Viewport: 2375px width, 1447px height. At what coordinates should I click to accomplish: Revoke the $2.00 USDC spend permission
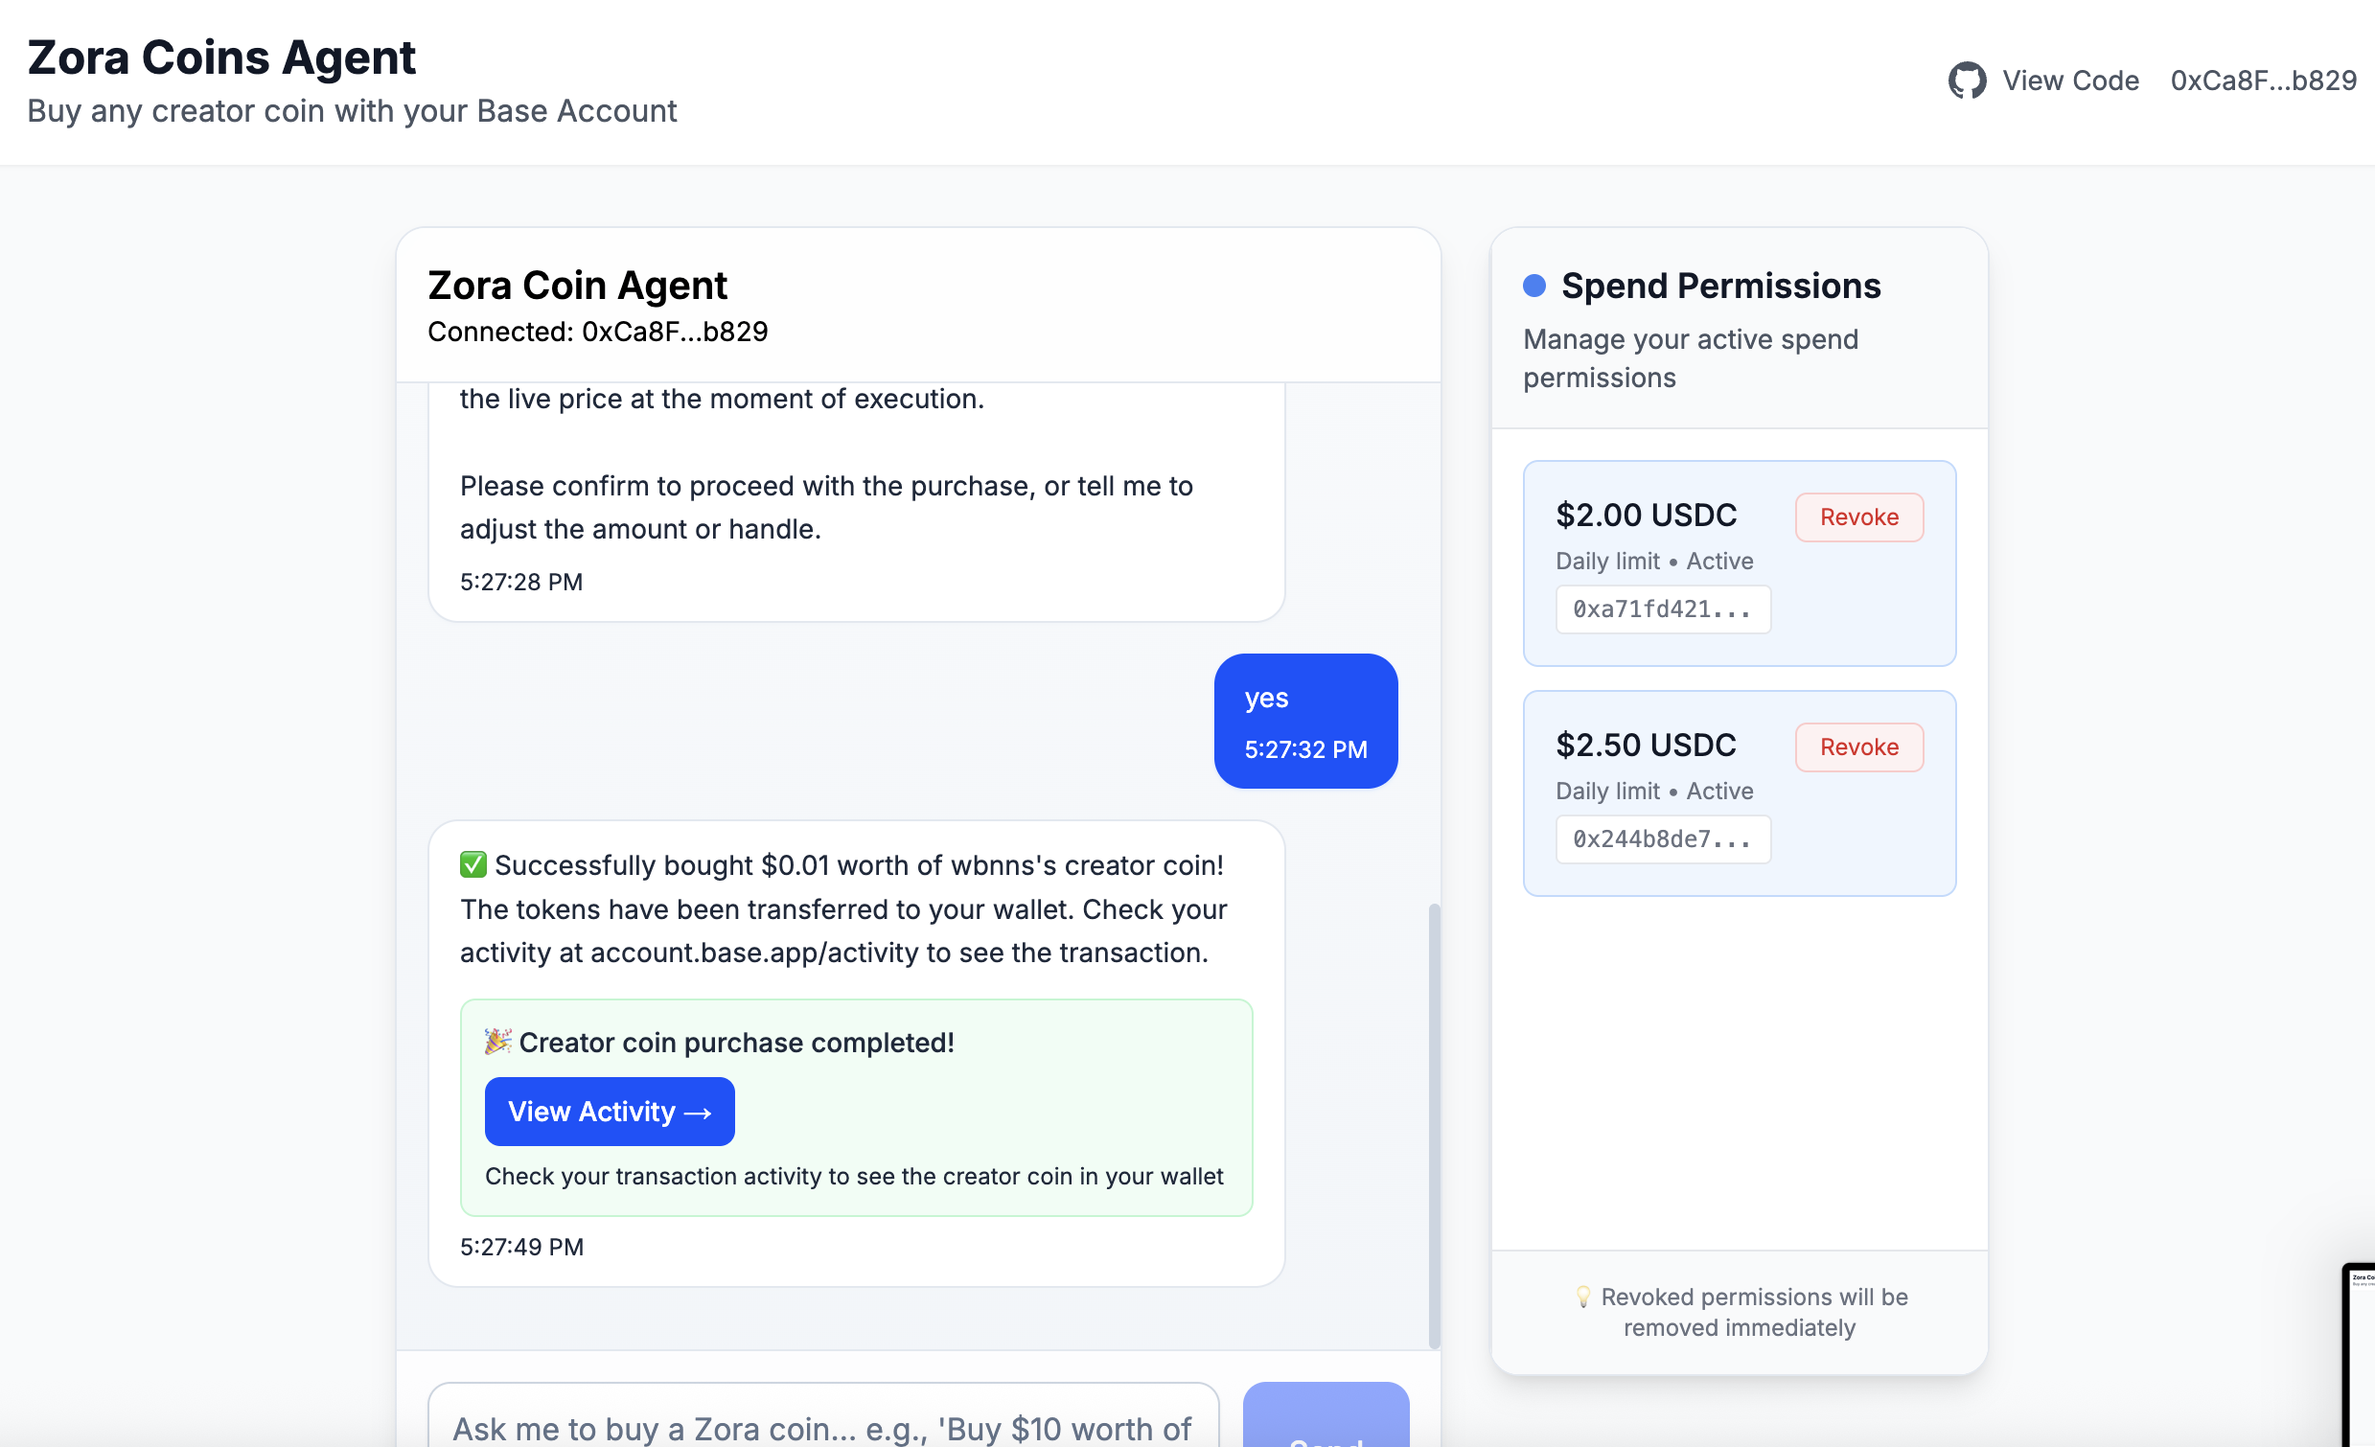(1858, 517)
